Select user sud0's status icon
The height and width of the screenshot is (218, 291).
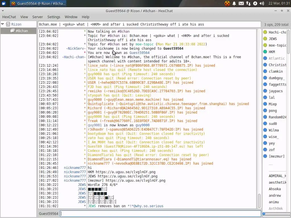pyautogui.click(x=265, y=123)
